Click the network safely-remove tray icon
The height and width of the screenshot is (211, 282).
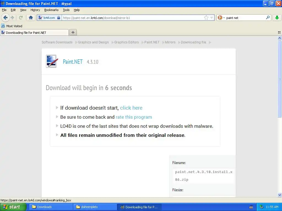click(262, 207)
